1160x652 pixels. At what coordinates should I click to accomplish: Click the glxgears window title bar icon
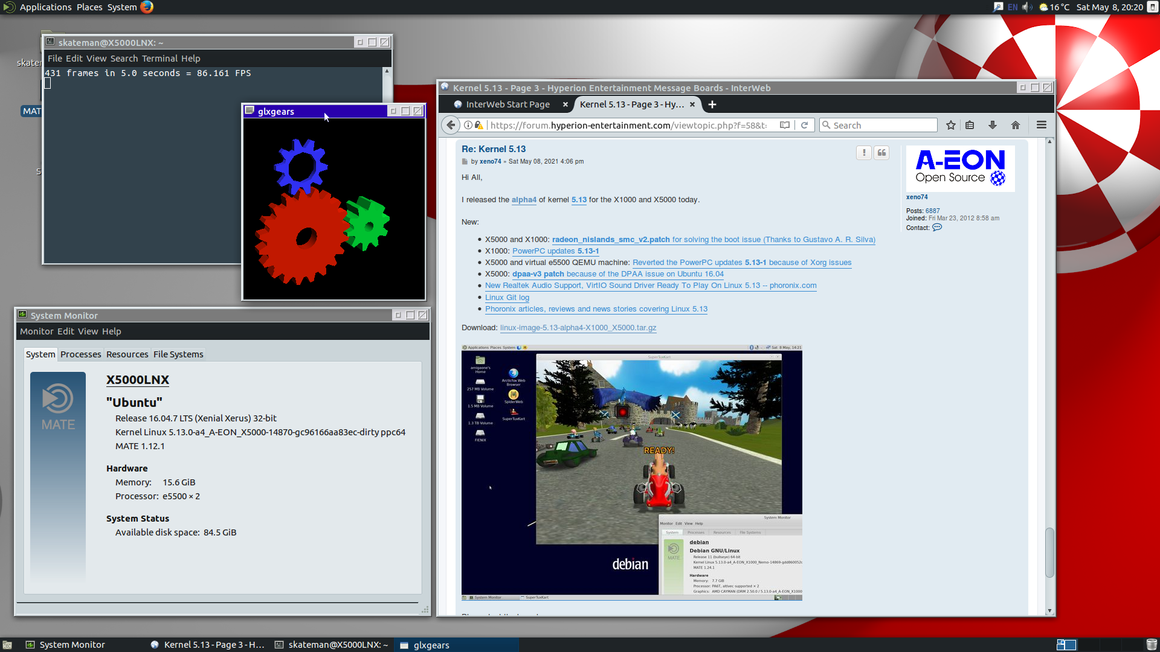[x=250, y=110]
